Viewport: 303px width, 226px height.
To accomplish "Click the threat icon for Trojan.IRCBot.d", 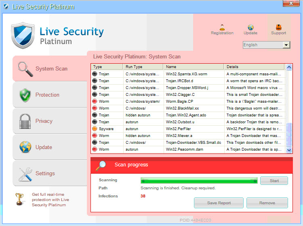I will point(95,81).
